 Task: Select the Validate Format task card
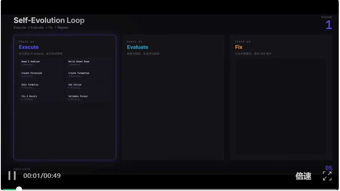point(88,98)
